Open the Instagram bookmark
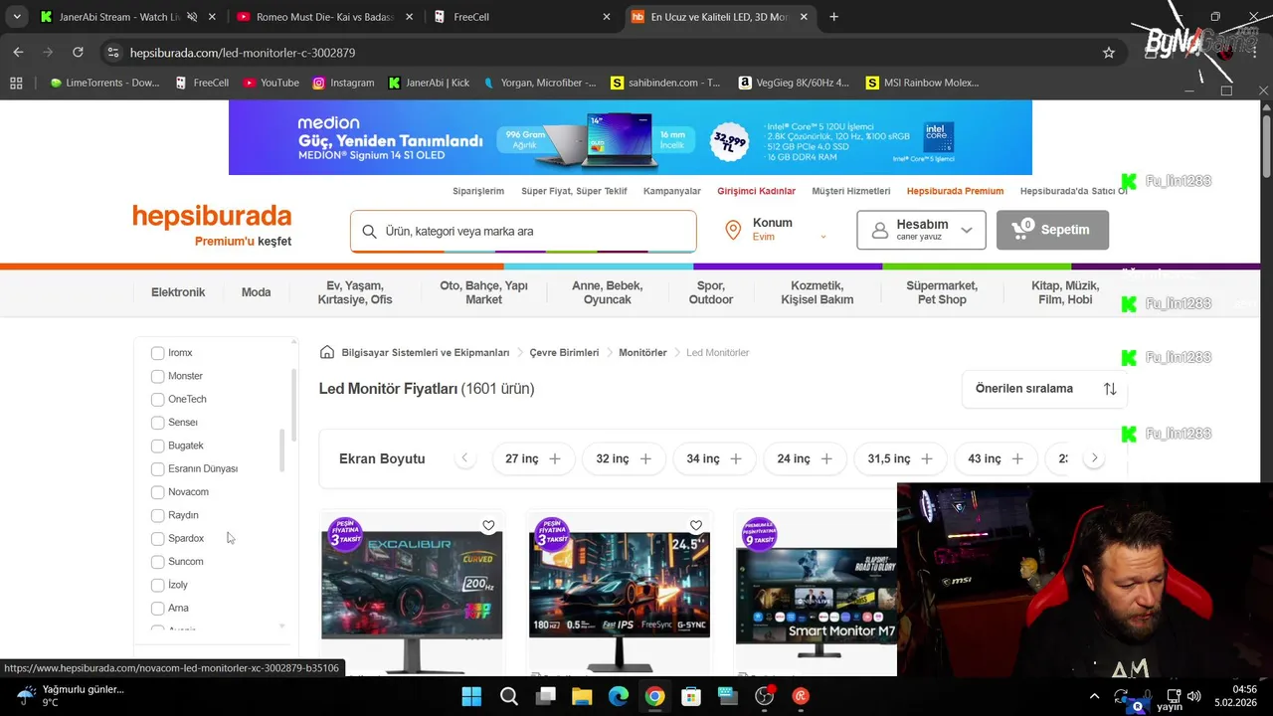 coord(344,83)
